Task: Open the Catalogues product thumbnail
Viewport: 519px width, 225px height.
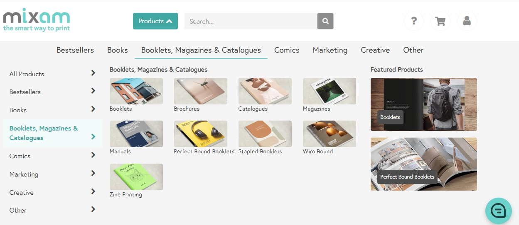Action: click(265, 91)
